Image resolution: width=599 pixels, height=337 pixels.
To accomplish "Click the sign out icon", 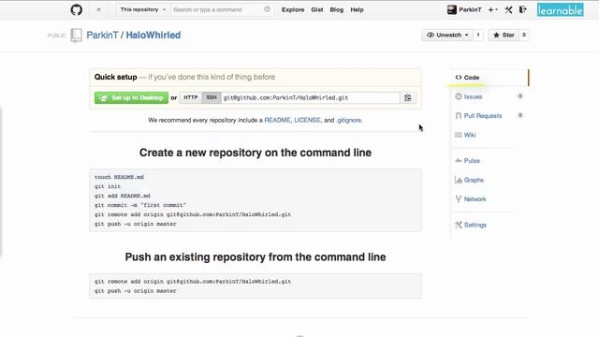I will 522,10.
